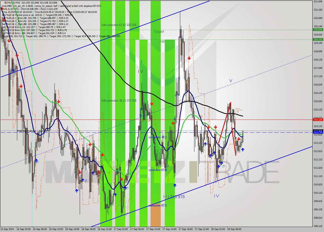Click the 316.635 price axis label
This screenshot has width=324, height=232.
[318, 84]
